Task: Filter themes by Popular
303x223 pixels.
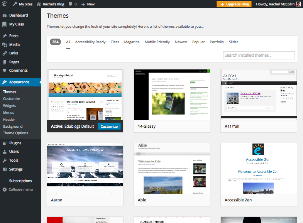Action: 198,42
